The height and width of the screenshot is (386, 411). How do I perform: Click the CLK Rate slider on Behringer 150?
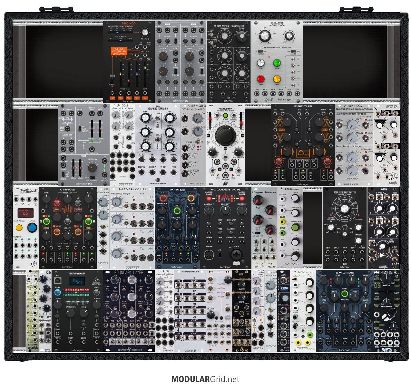point(92,129)
